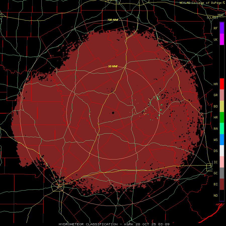Click the UK magenta color swatch

pos(222,39)
